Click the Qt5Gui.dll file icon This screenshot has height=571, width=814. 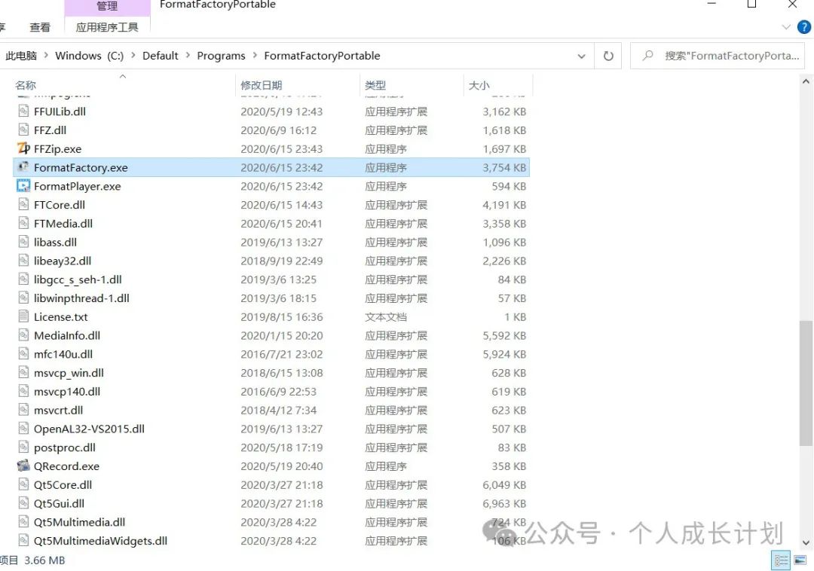tap(23, 503)
